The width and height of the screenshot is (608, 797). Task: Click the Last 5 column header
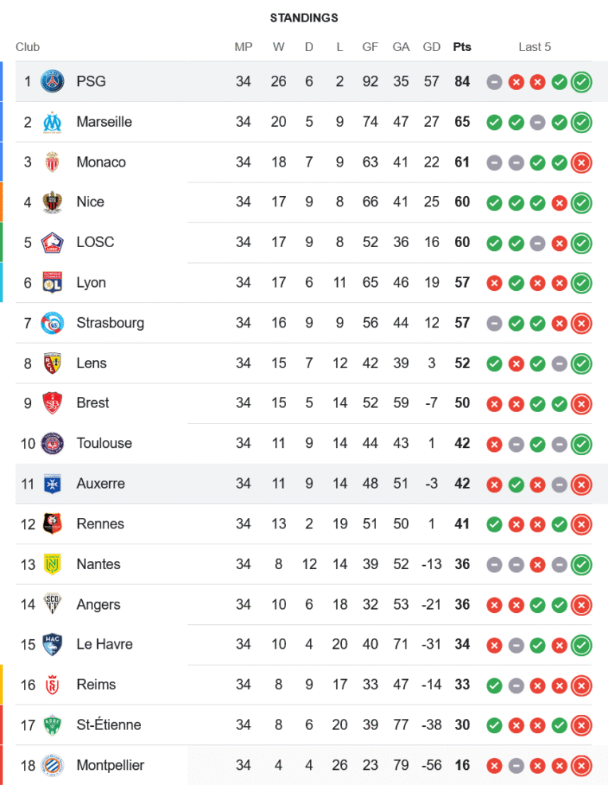pyautogui.click(x=535, y=47)
